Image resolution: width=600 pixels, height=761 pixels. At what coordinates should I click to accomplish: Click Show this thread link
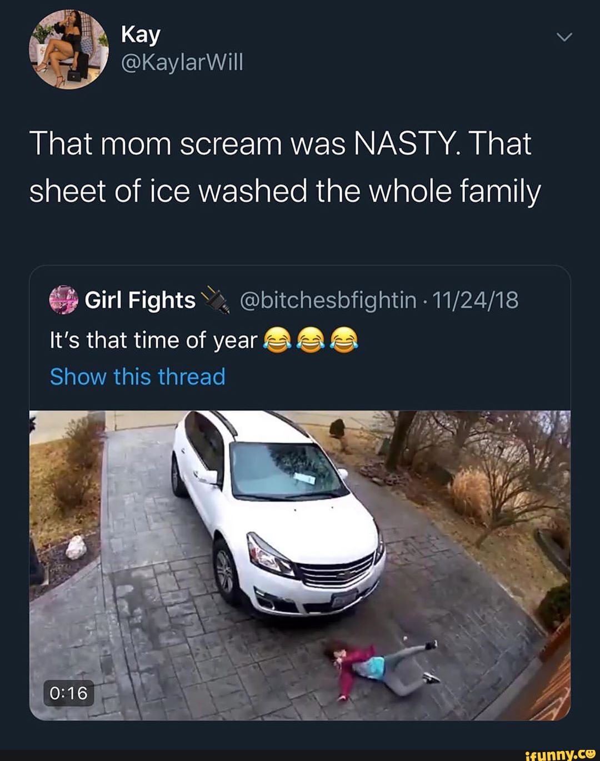138,377
